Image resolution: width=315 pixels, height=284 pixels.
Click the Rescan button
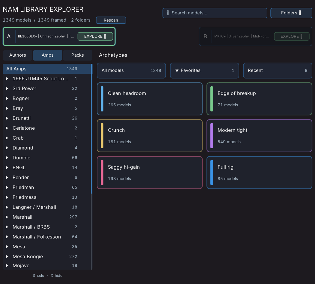(x=111, y=20)
